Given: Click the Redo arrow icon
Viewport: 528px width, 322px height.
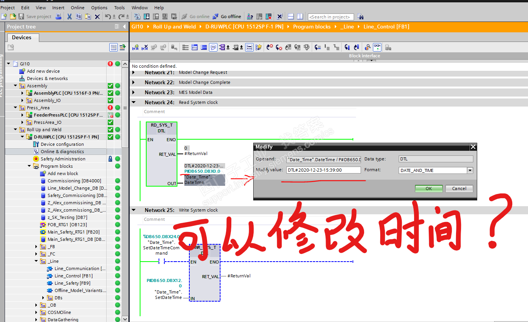Looking at the screenshot, I should (x=122, y=17).
